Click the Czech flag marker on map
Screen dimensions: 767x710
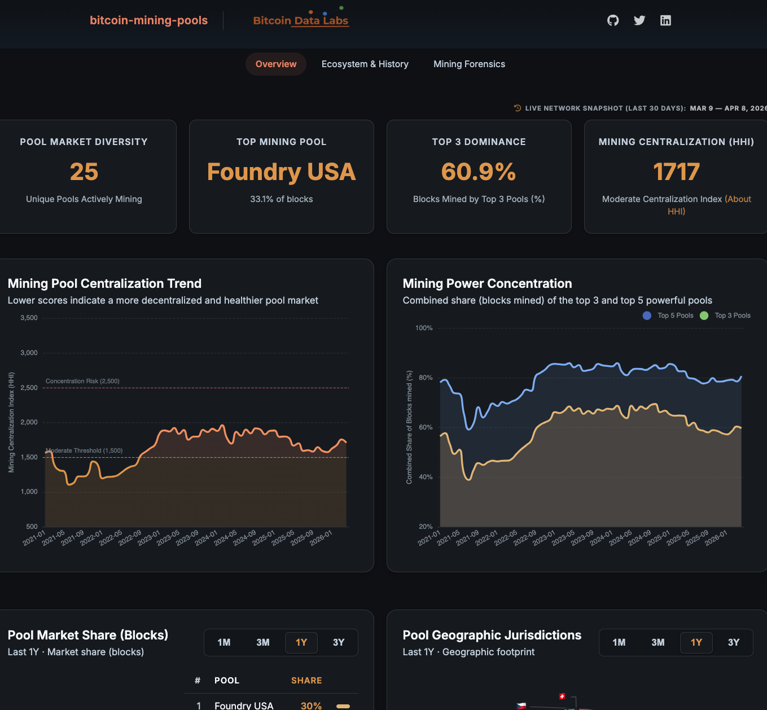521,705
